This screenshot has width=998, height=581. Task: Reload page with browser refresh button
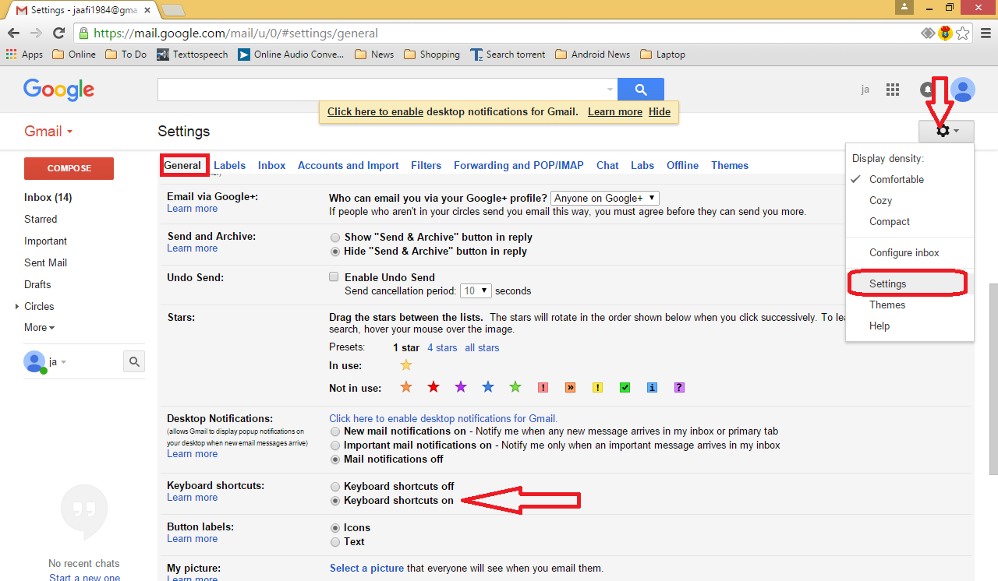[x=58, y=33]
